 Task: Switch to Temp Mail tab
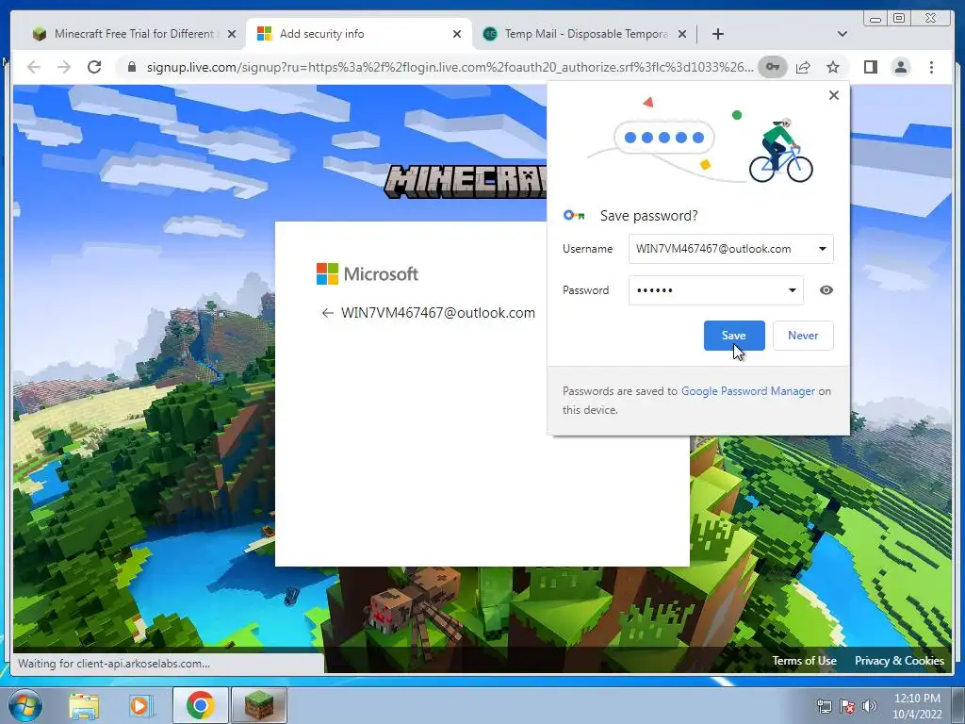click(x=584, y=34)
